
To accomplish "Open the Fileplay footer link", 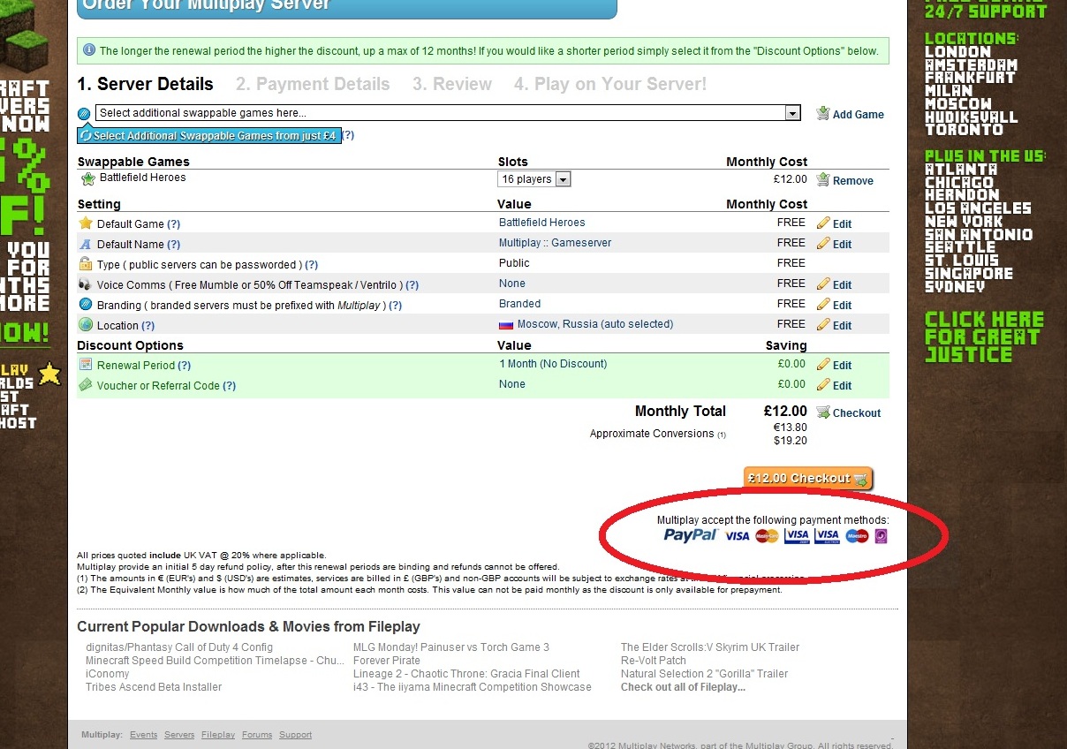I will pyautogui.click(x=218, y=735).
